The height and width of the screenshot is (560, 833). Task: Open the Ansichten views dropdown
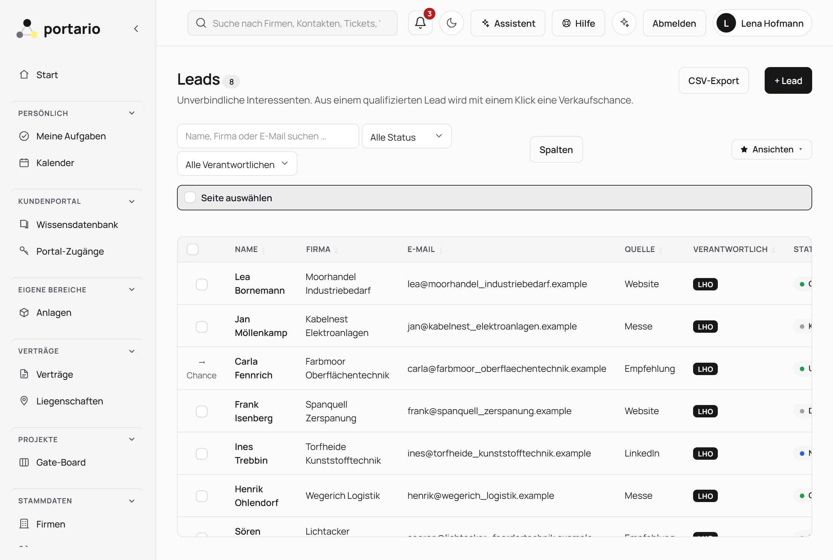(772, 149)
